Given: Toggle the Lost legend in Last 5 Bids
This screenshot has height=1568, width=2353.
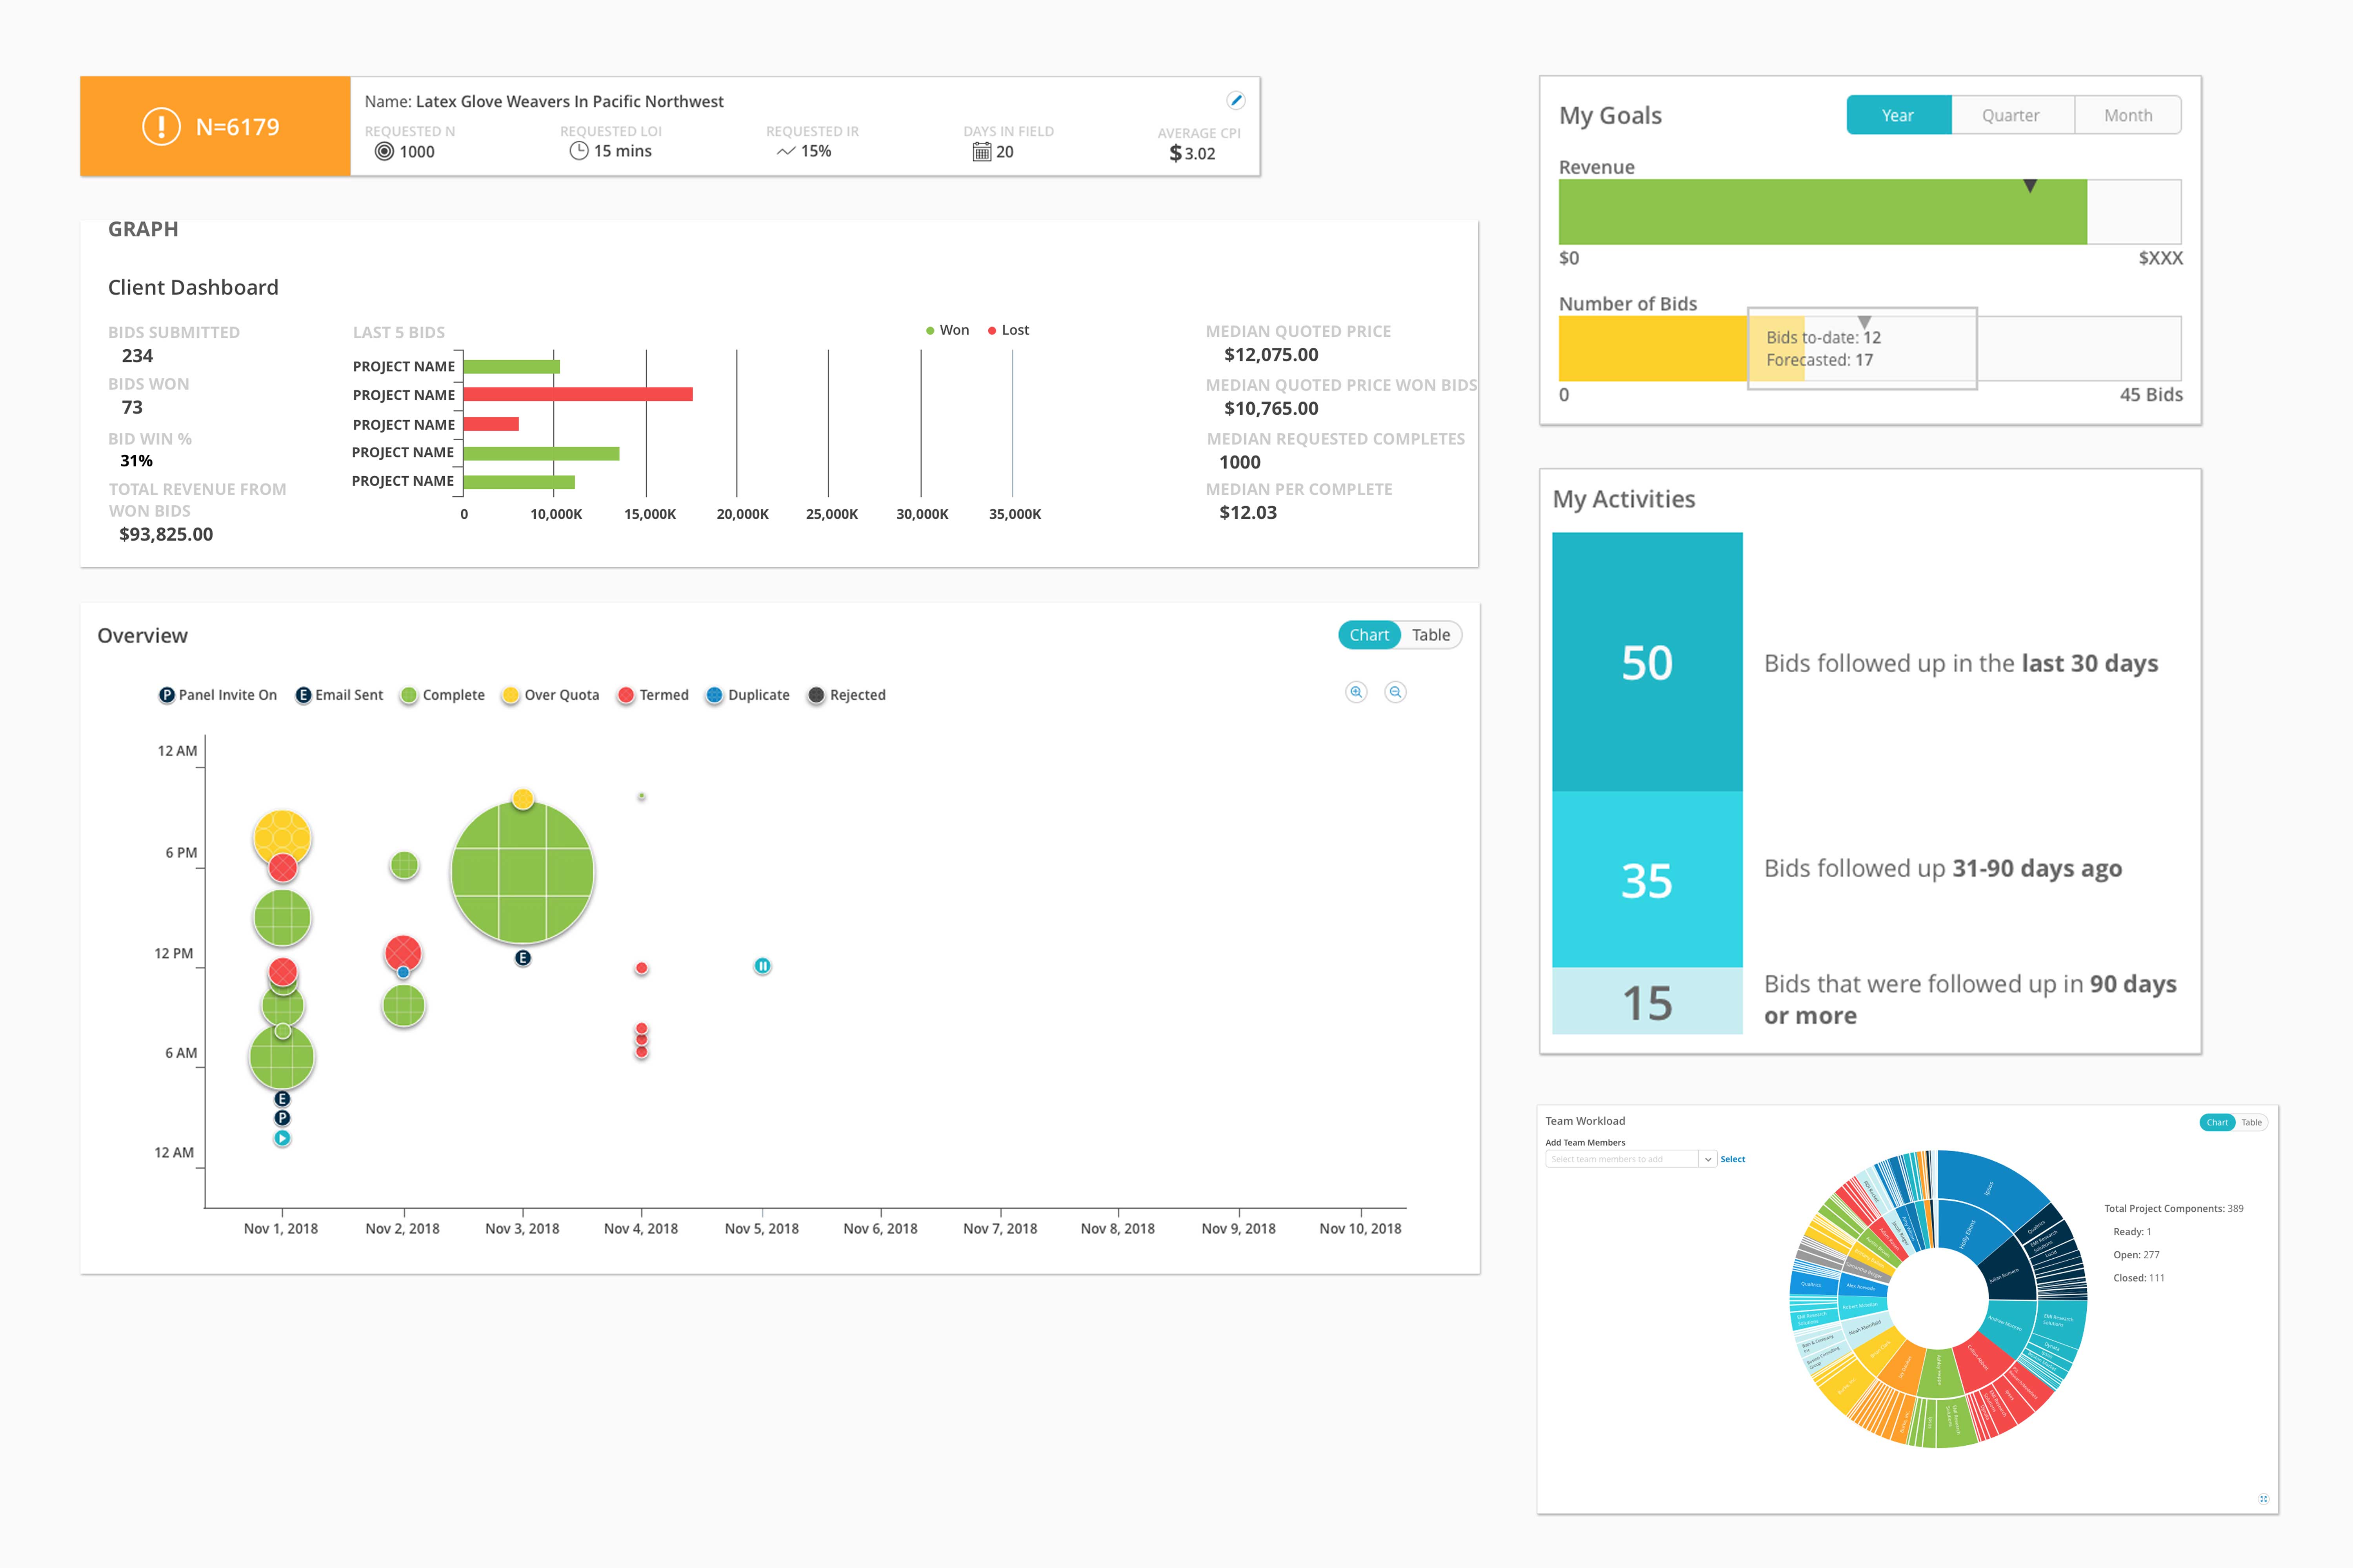Looking at the screenshot, I should point(1008,330).
